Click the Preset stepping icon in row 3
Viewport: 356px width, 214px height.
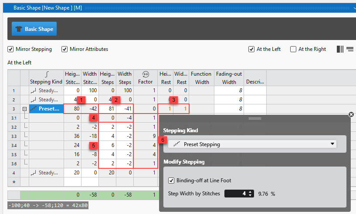pyautogui.click(x=34, y=109)
